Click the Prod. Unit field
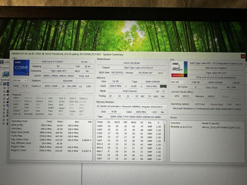The width and height of the screenshot is (247, 185). pyautogui.click(x=84, y=76)
